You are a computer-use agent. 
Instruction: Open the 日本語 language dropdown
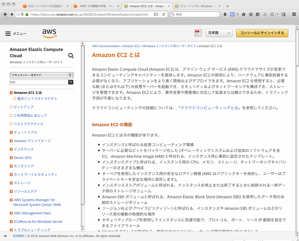[219, 33]
